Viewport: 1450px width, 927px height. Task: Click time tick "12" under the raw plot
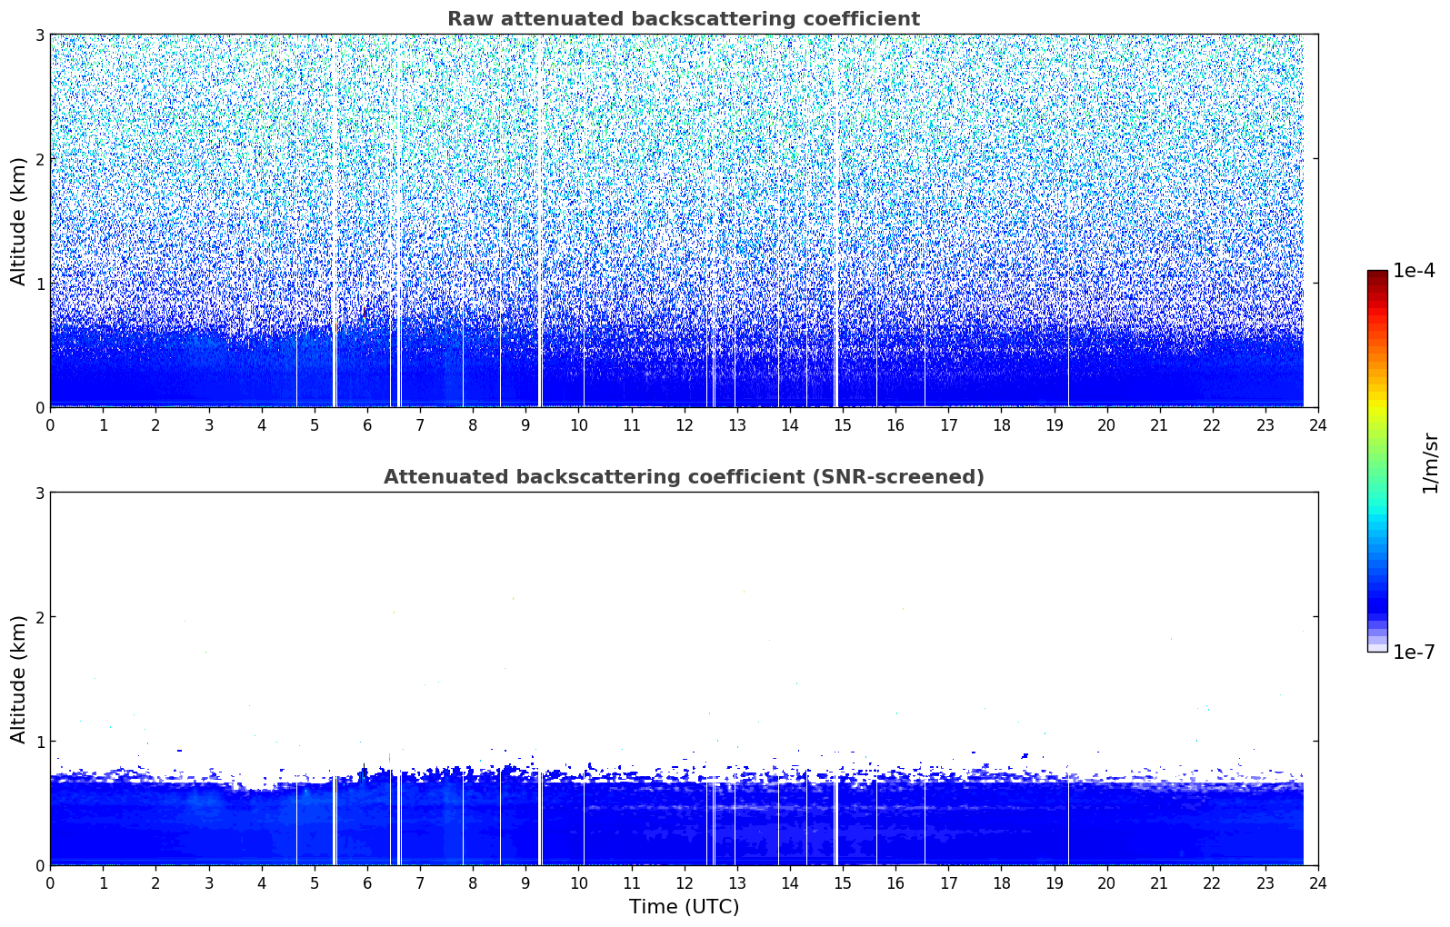coord(684,424)
